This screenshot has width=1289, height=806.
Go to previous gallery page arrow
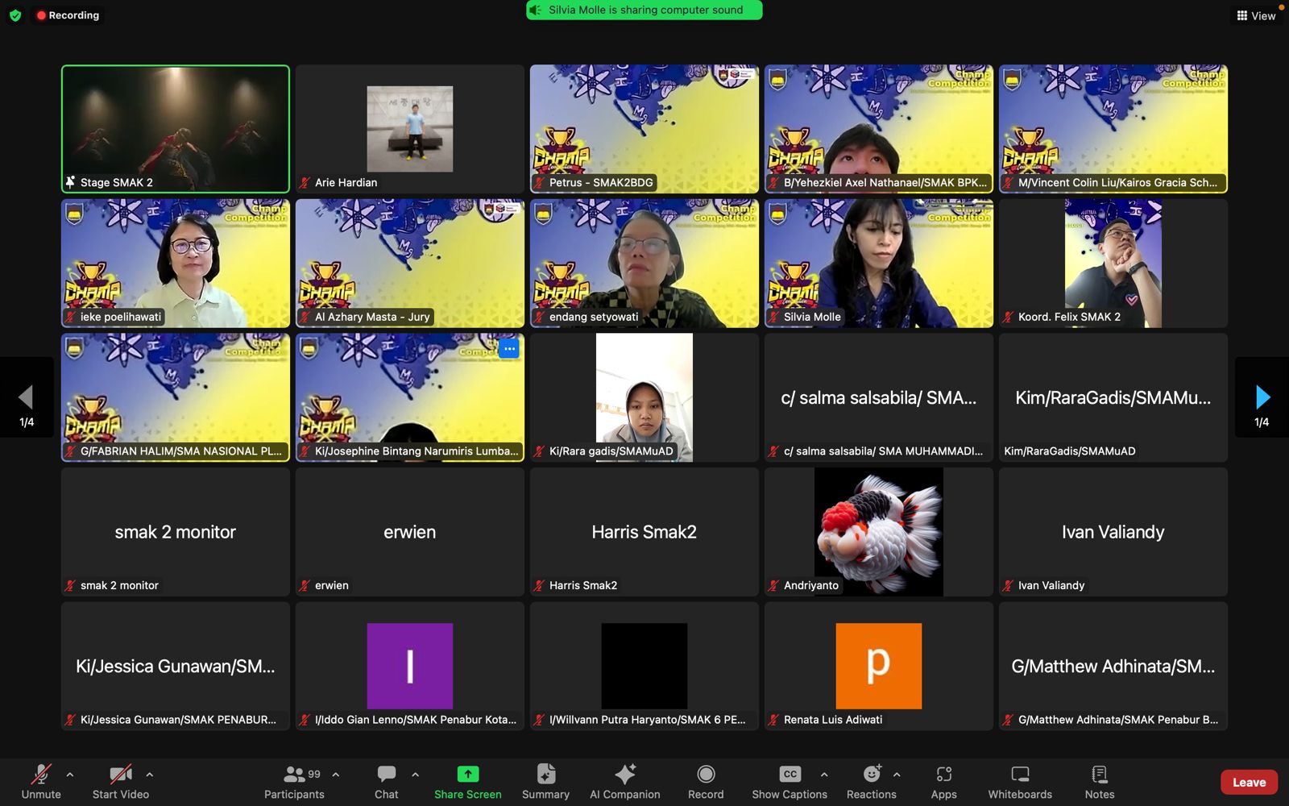tap(27, 397)
